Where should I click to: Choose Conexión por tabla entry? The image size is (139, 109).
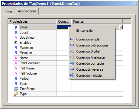pos(92,63)
